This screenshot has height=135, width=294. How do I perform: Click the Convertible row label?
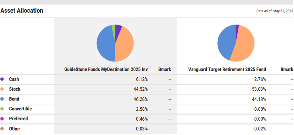(20, 109)
